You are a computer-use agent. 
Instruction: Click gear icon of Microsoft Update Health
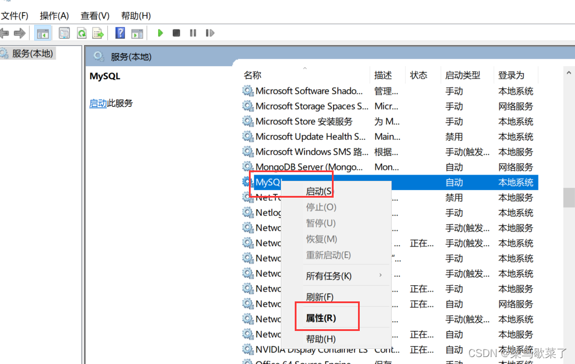[248, 137]
